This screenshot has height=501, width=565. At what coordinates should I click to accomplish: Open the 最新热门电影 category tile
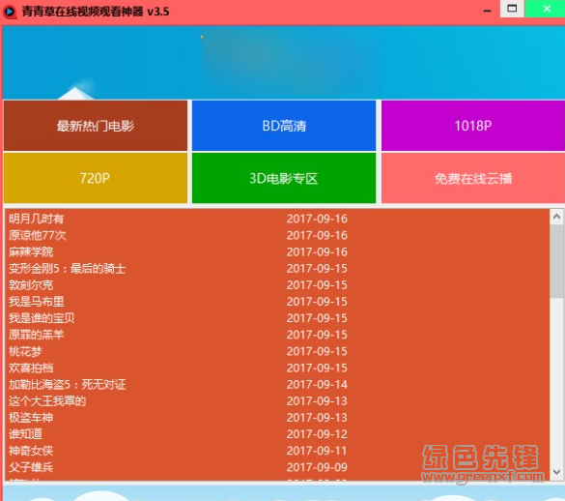pyautogui.click(x=96, y=126)
